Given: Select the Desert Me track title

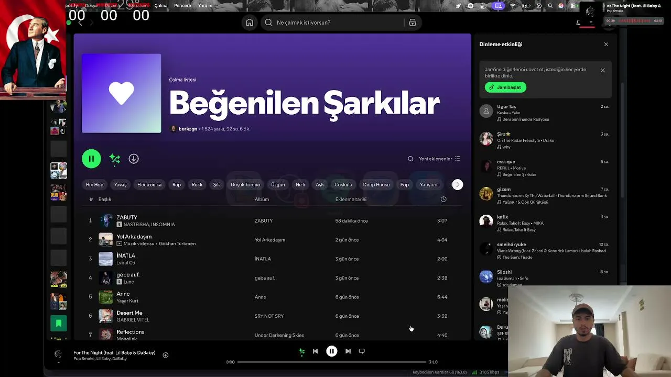Looking at the screenshot, I should [x=129, y=313].
